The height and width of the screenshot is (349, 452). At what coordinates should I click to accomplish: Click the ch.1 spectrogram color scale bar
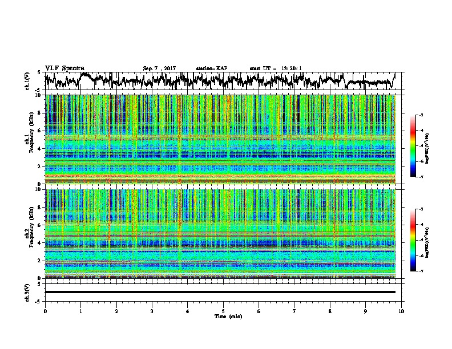[413, 146]
